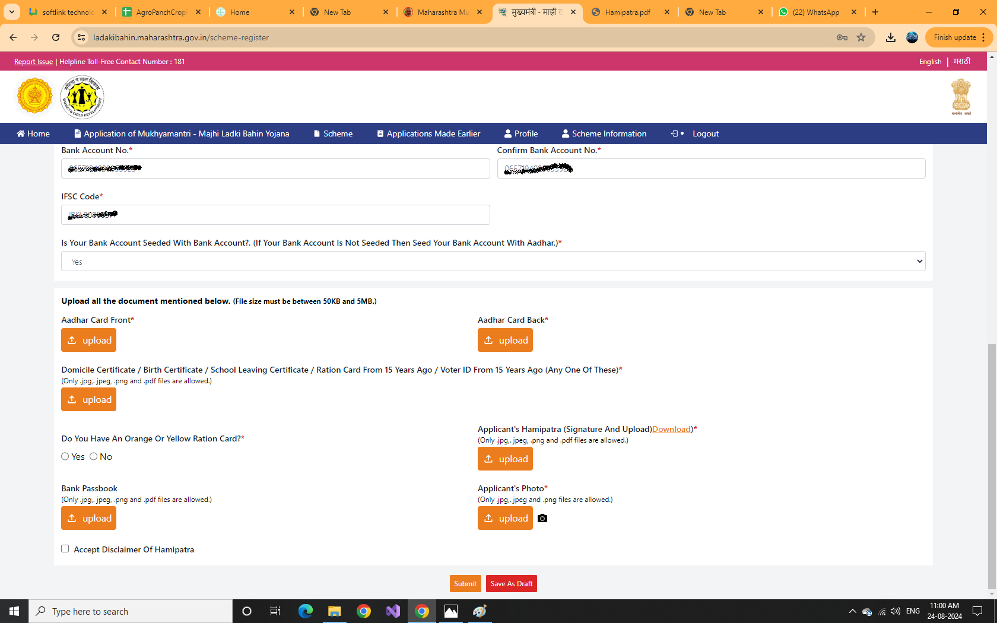Click the camera icon beside Applicant's Photo upload
The height and width of the screenshot is (623, 997).
click(542, 519)
